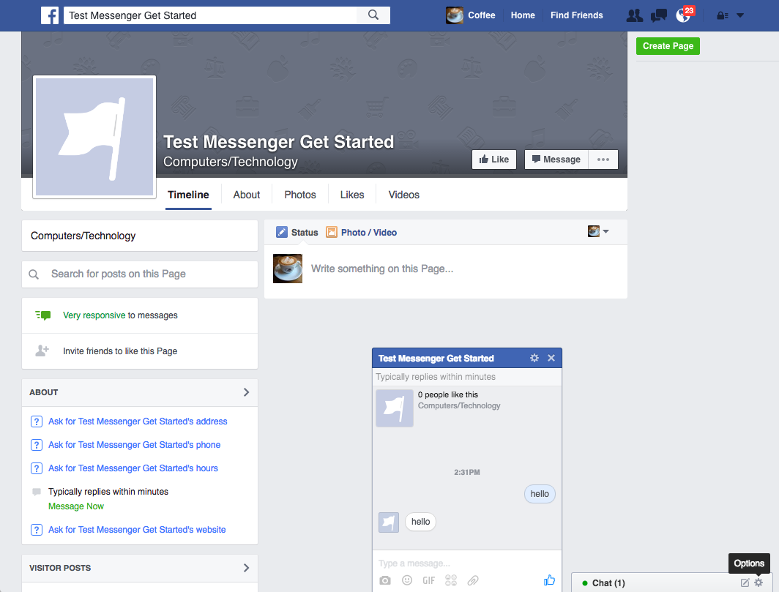Close the Test Messenger Get Started chat window
The width and height of the screenshot is (779, 592).
pyautogui.click(x=551, y=358)
